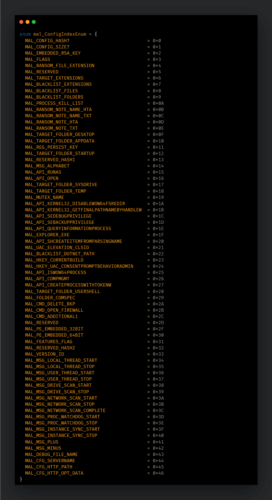Click MAL_MSG_PROC_WATCHDOG_START name
This screenshot has width=272, height=500.
(x=63, y=417)
